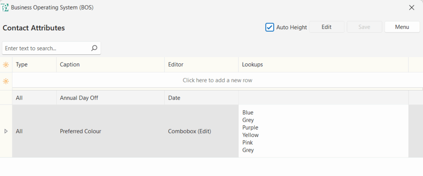The height and width of the screenshot is (176, 423).
Task: Click here to add a new row
Action: [x=217, y=80]
